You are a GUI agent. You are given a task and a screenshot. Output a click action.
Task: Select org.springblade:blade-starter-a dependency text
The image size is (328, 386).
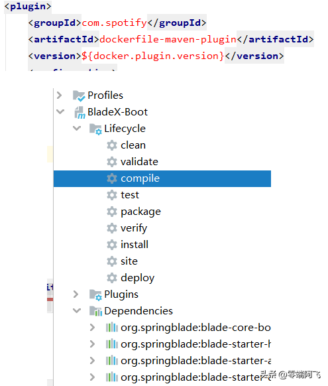point(195,361)
